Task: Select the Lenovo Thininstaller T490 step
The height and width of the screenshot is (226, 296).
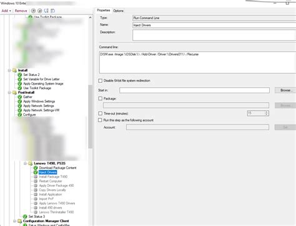Action: 56,212
